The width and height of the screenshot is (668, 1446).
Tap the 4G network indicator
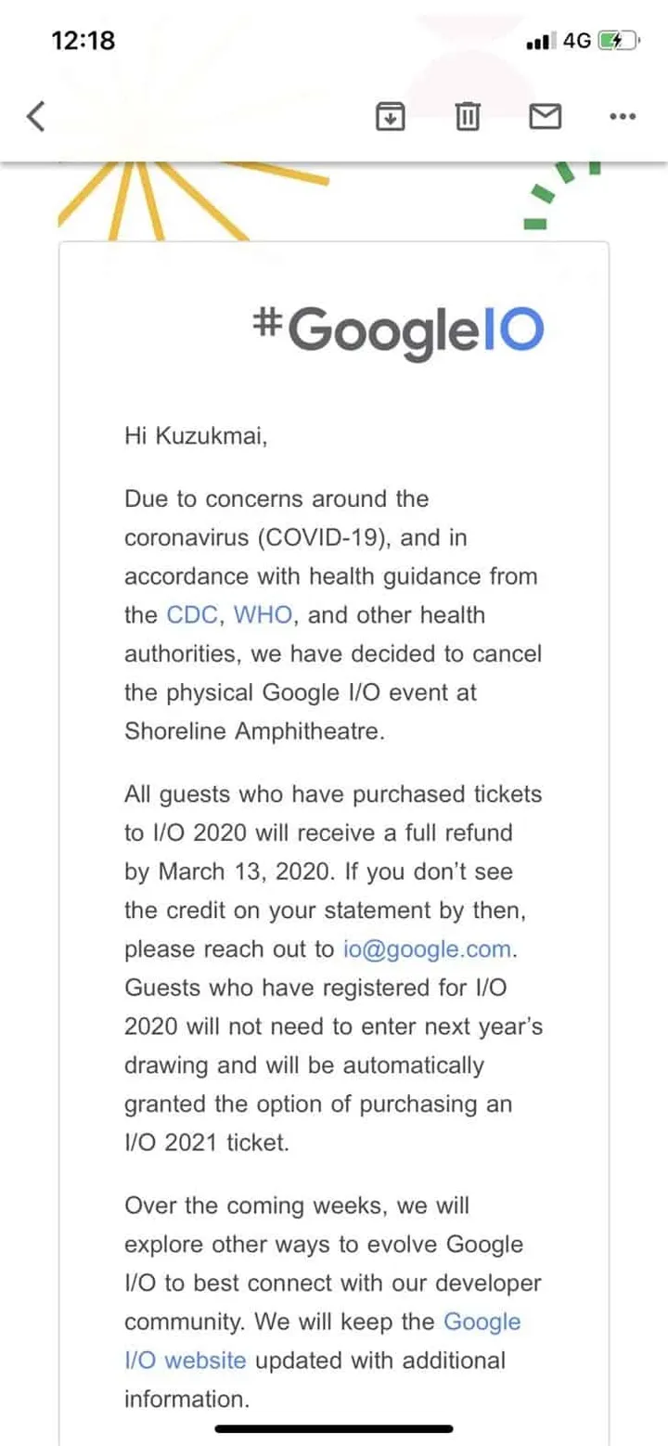click(x=577, y=41)
